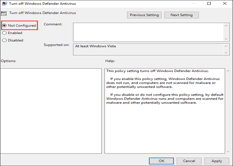
Task: Click the Supported on field text
Action: coord(96,46)
